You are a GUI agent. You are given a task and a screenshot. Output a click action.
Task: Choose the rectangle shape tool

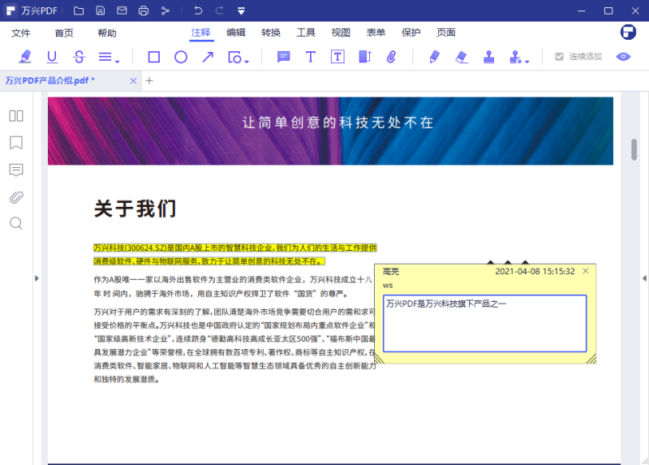point(153,57)
